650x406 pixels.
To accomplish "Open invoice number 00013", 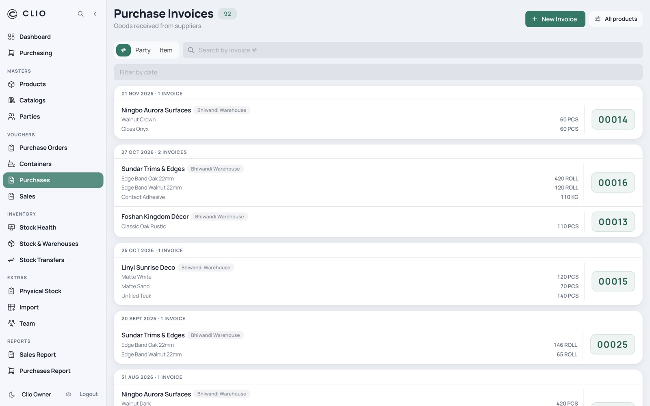I will pyautogui.click(x=613, y=222).
